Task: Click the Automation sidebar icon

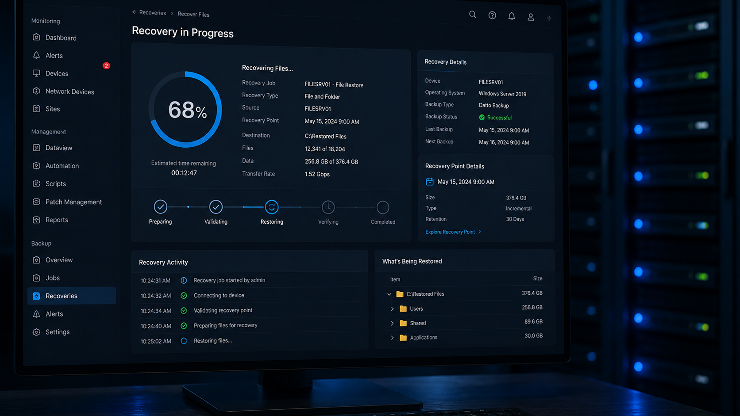Action: pos(36,165)
